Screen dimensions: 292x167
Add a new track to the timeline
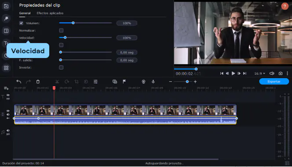[6, 88]
